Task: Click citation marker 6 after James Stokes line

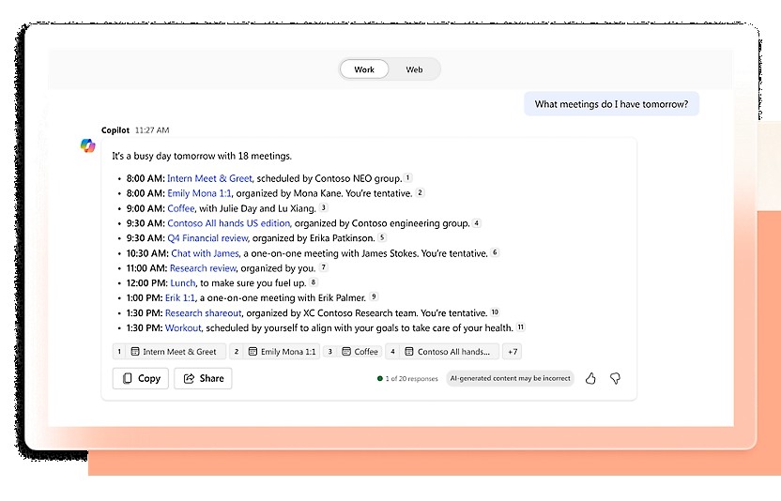Action: click(495, 252)
